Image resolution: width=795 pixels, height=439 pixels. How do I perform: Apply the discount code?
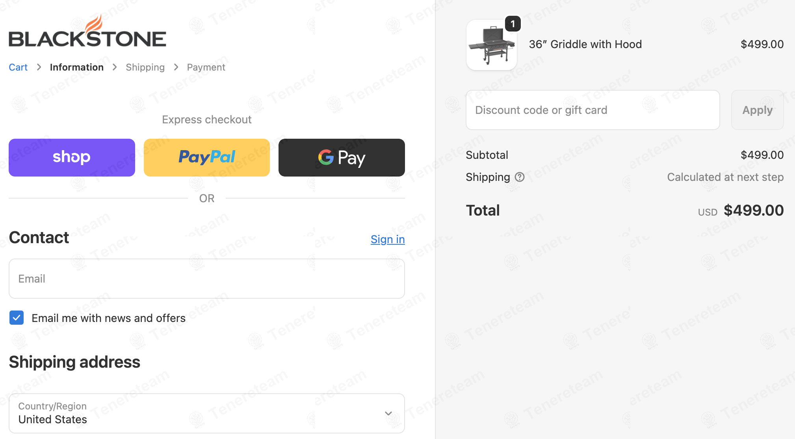coord(757,110)
